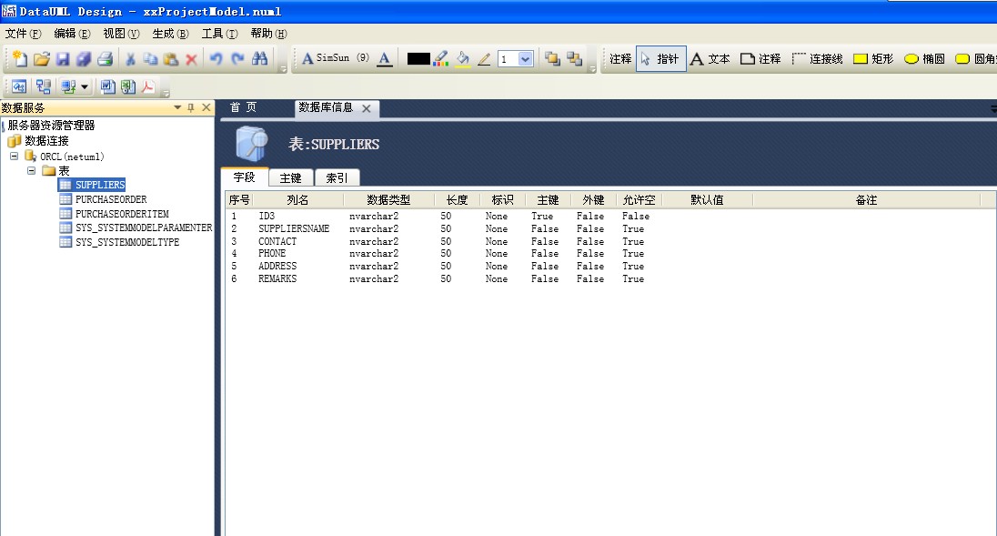Select the 注释 note shape tool
997x536 pixels.
click(x=761, y=59)
